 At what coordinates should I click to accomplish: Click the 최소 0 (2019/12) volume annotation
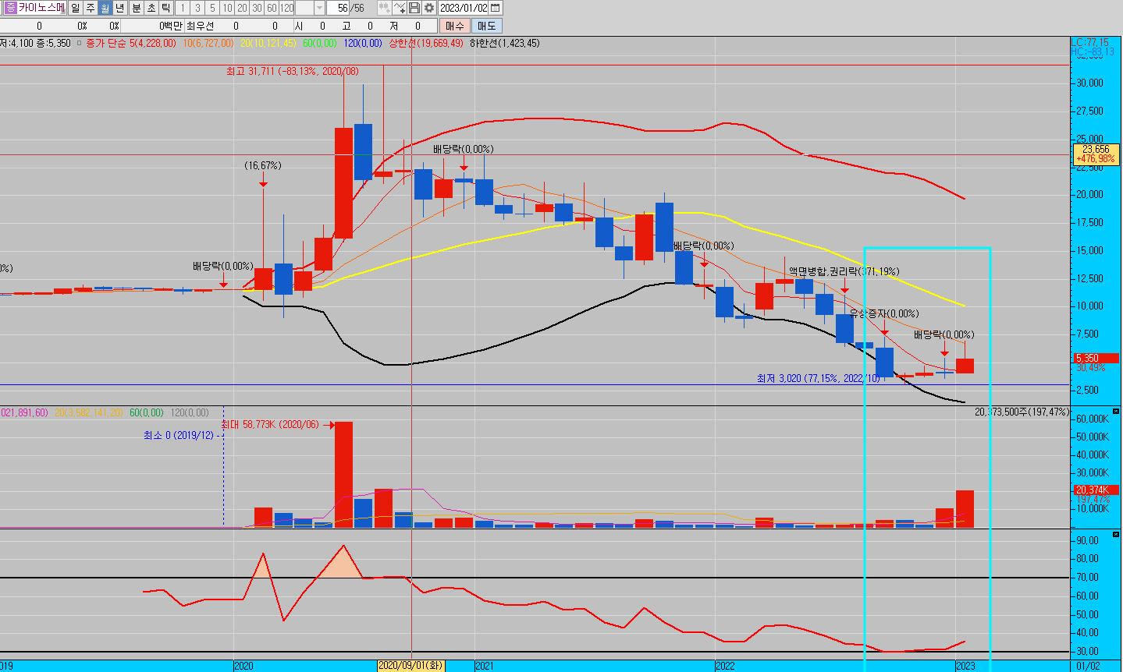point(179,435)
